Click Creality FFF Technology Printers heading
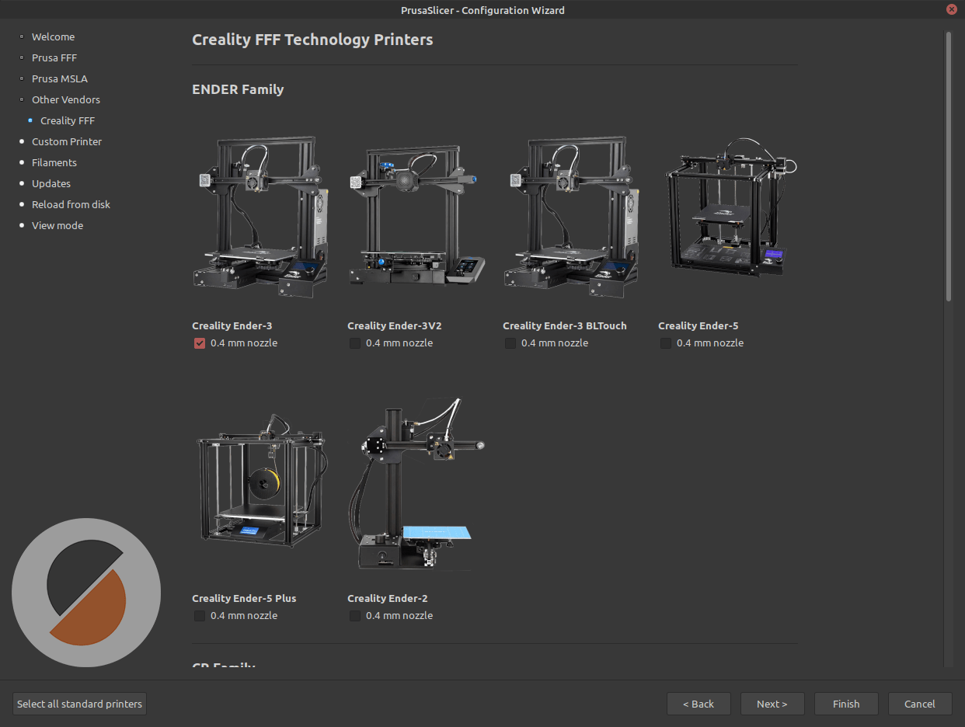 [x=312, y=40]
